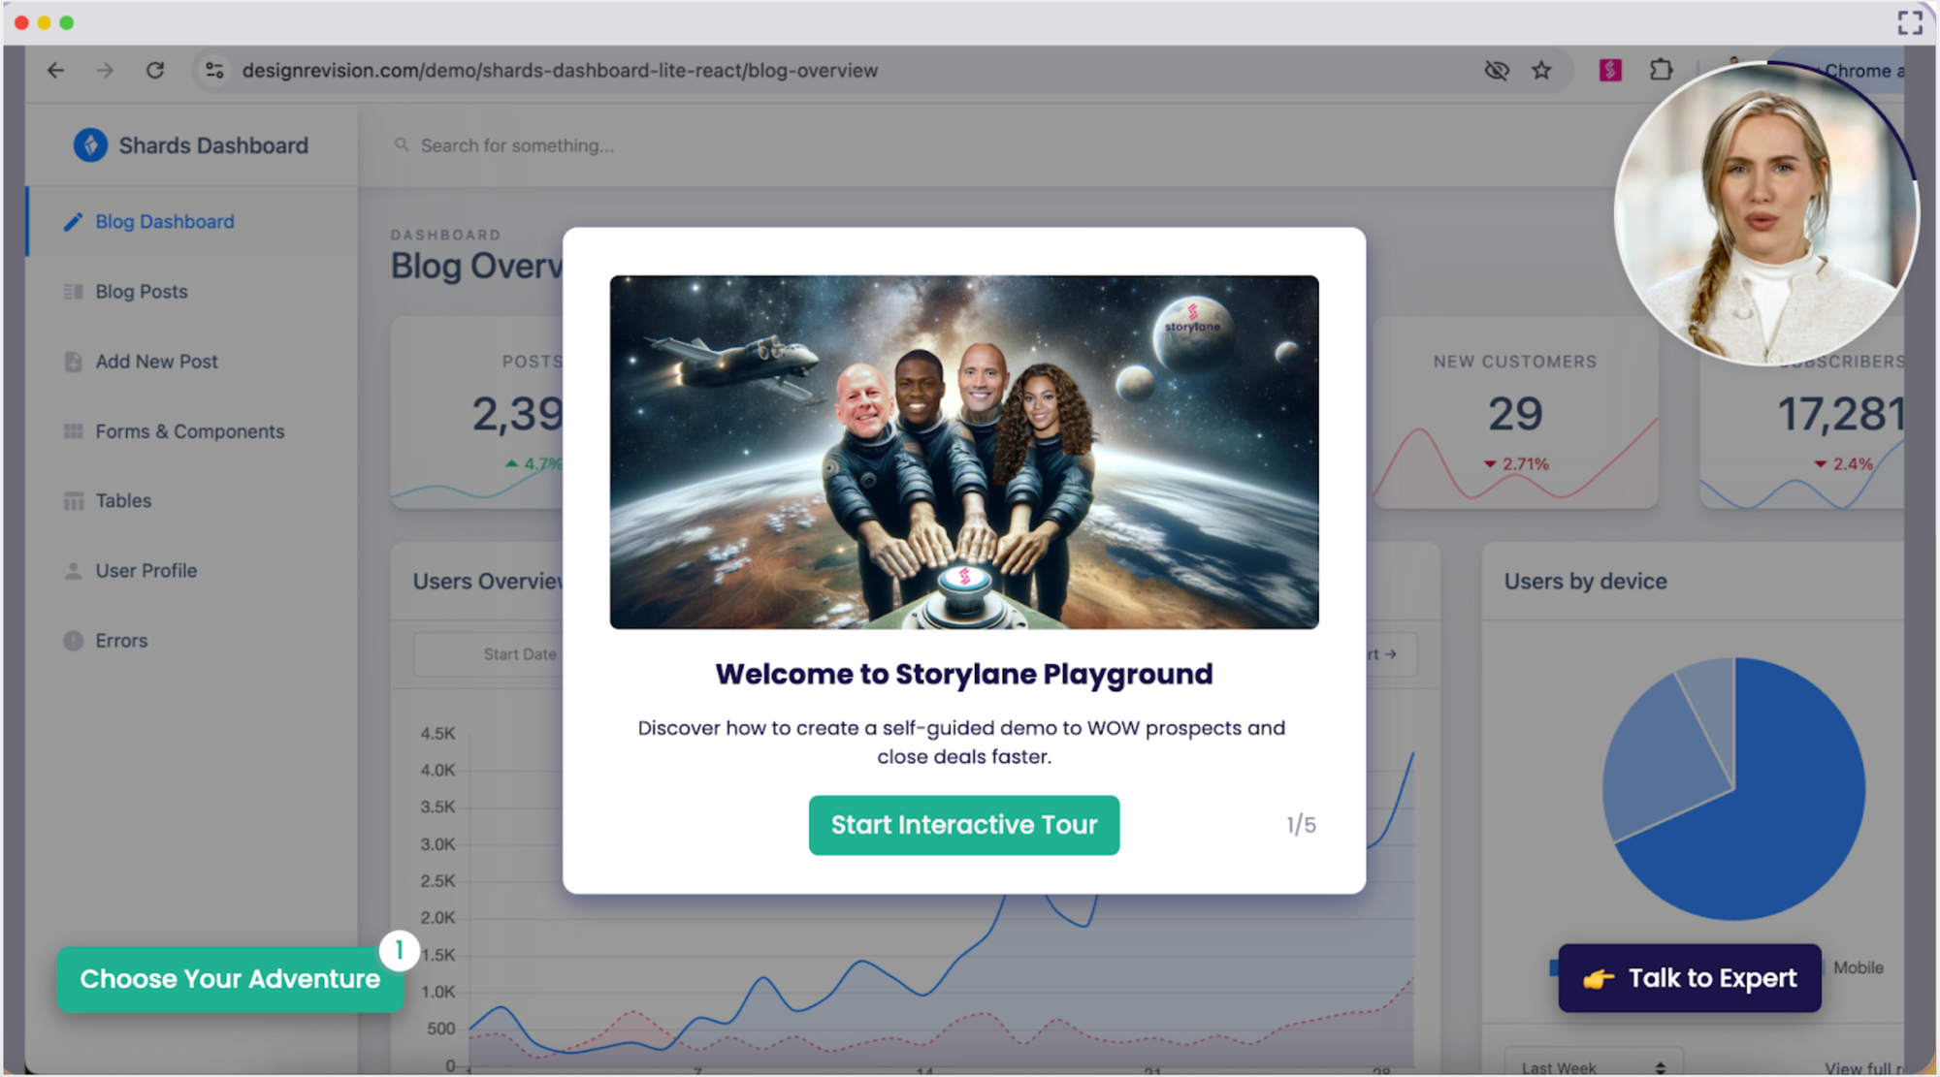Click the Errors warning icon
This screenshot has width=1940, height=1077.
[73, 641]
